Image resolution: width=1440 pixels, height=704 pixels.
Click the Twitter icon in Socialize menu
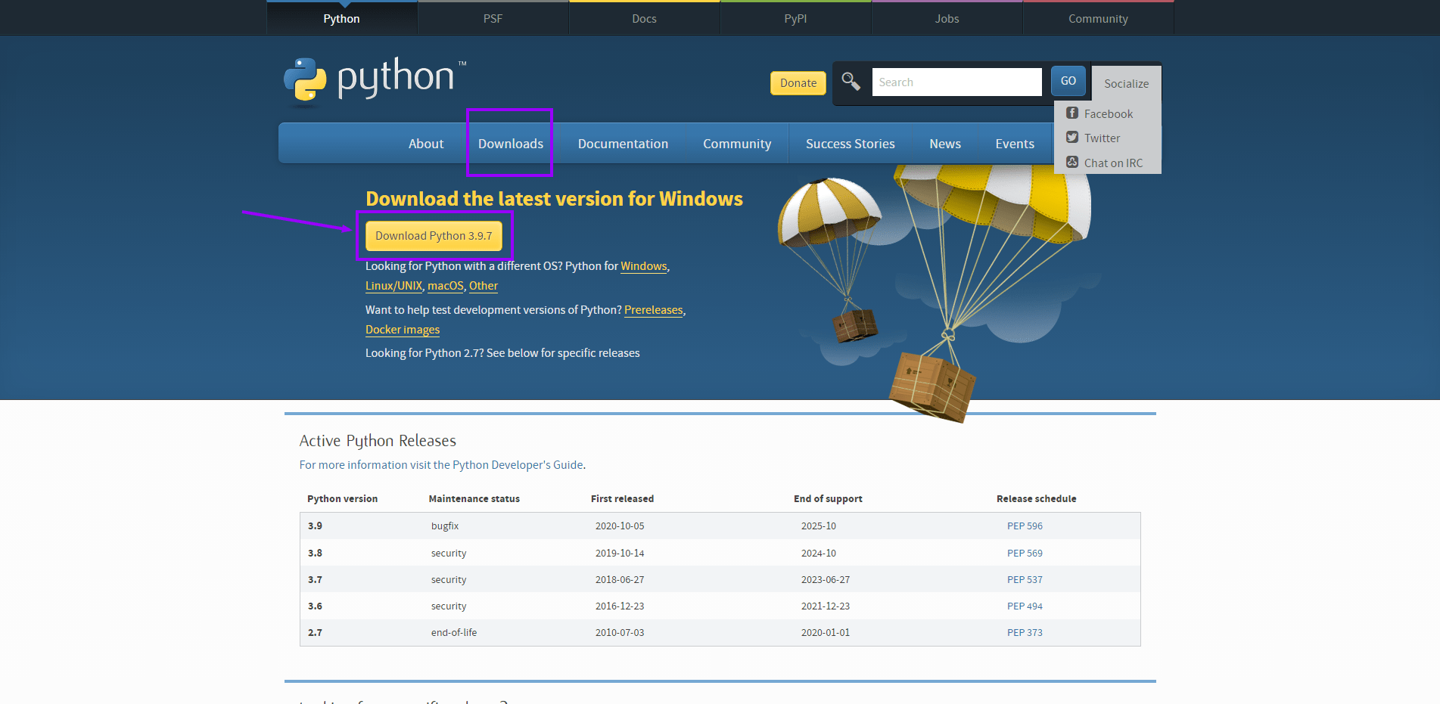click(1072, 138)
